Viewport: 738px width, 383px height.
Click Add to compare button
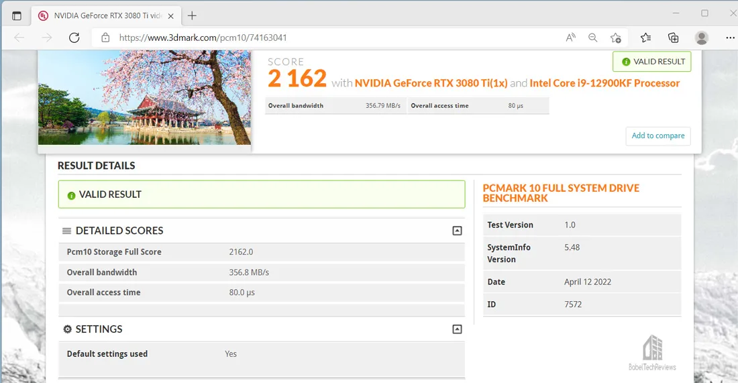tap(658, 135)
